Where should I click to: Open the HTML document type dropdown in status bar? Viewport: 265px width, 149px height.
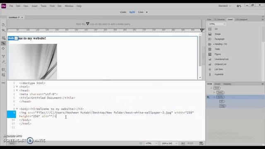coord(151,144)
